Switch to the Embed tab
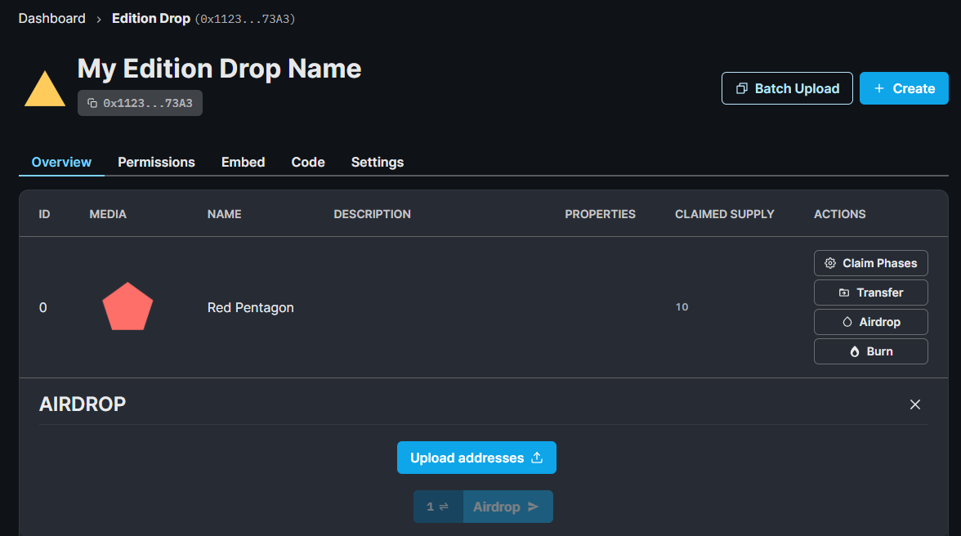 click(243, 162)
